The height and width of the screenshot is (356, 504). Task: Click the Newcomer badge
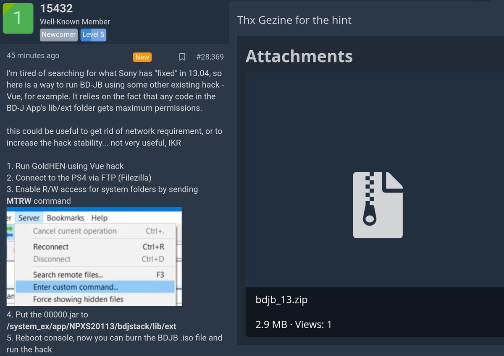point(58,35)
